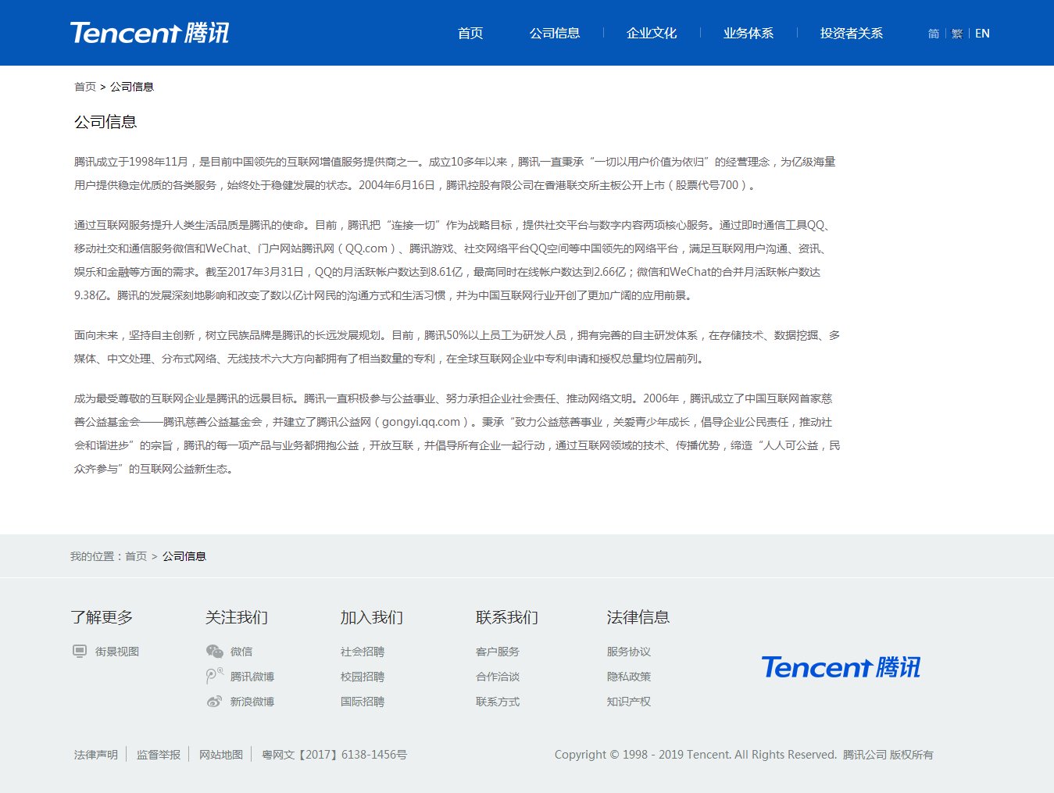Click the 公司信息 page title heading
1054x793 pixels.
[x=105, y=122]
